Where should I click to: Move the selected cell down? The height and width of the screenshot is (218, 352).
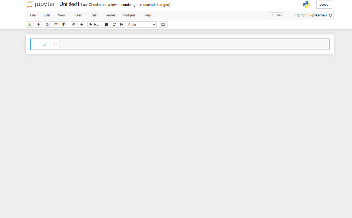click(82, 24)
